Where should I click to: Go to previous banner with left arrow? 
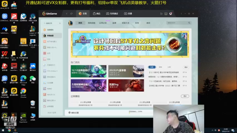click(x=74, y=44)
